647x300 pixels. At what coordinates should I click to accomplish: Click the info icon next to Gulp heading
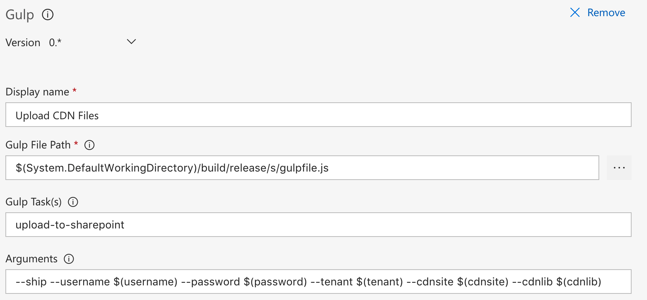coord(47,15)
